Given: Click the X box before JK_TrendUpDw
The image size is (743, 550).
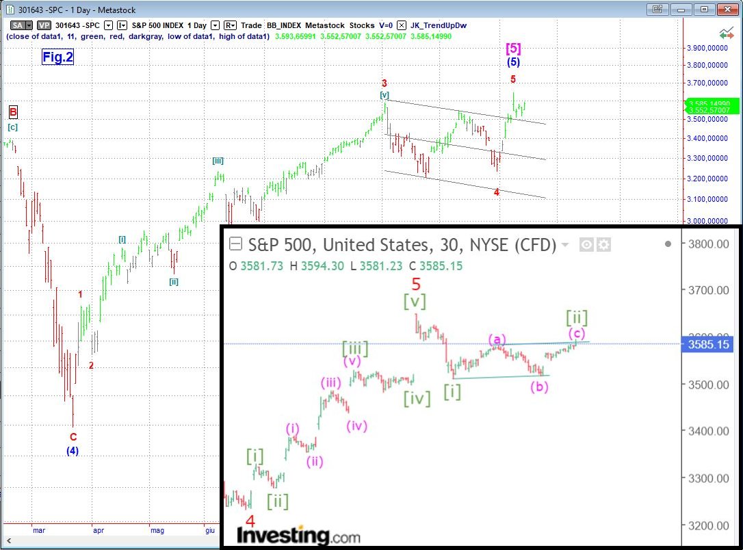Looking at the screenshot, I should click(x=402, y=25).
